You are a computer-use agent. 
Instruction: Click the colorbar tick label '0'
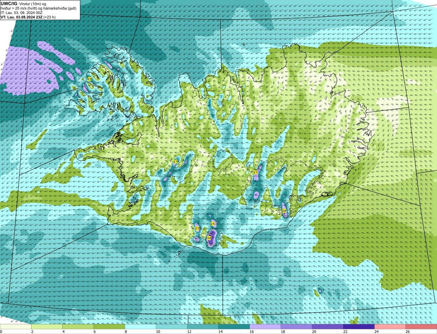[x=1, y=332]
